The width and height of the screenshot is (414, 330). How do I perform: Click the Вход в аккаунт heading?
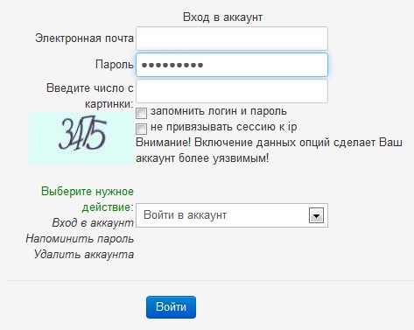(222, 18)
